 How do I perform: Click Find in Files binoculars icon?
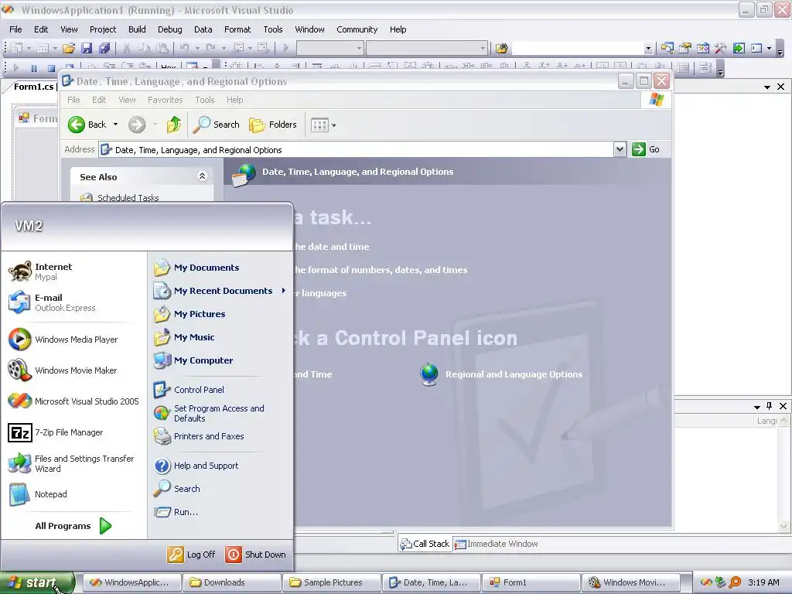tap(501, 48)
